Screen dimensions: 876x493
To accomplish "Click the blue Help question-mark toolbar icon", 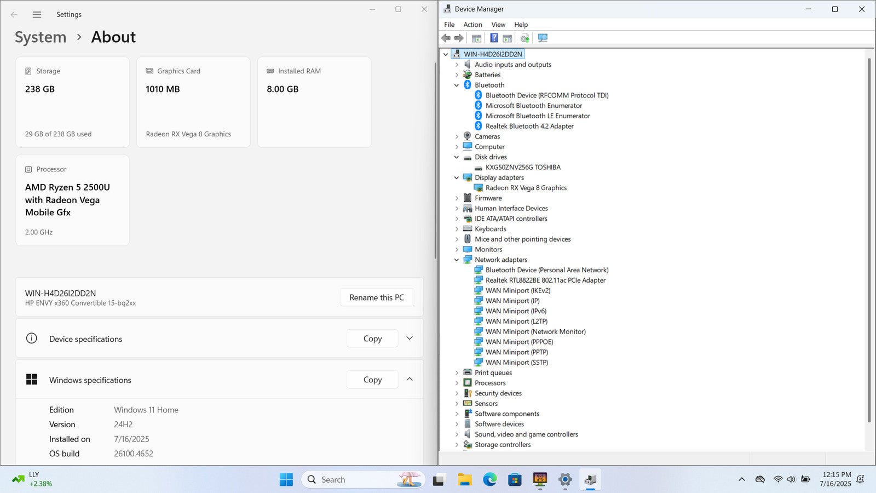I will point(494,38).
